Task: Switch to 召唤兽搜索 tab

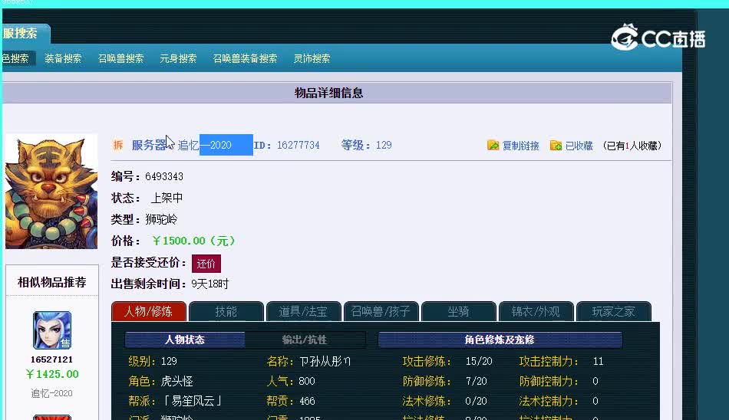Action: [x=121, y=58]
